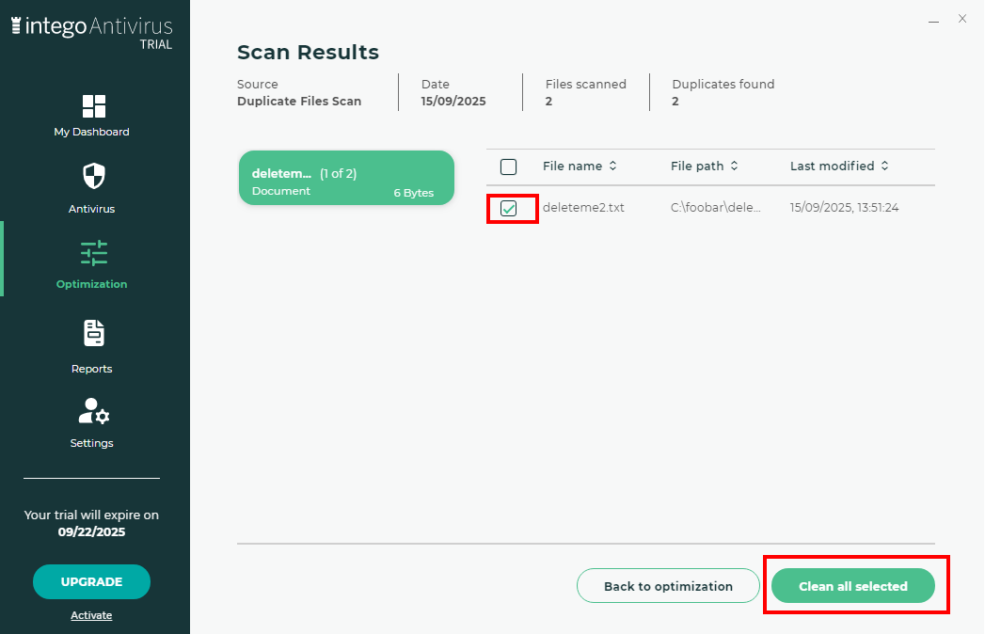Screen dimensions: 985x634
Task: Sort by File name column arrows
Action: [x=612, y=166]
